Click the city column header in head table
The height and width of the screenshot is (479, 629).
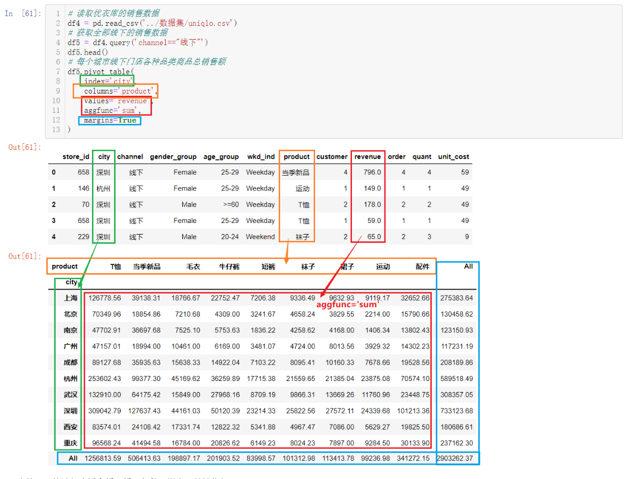[104, 157]
